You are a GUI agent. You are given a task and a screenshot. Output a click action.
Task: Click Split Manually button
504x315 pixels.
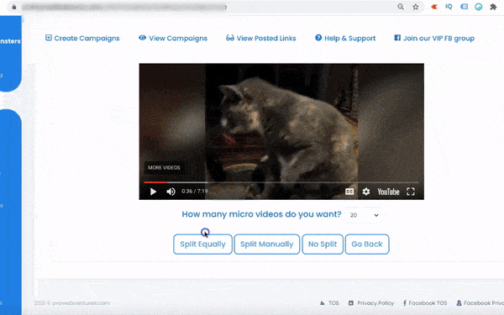coord(267,244)
